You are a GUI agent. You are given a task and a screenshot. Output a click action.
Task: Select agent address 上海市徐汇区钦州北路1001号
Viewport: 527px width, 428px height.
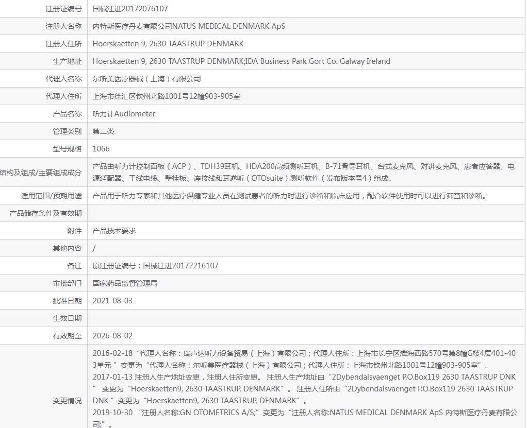tap(167, 96)
